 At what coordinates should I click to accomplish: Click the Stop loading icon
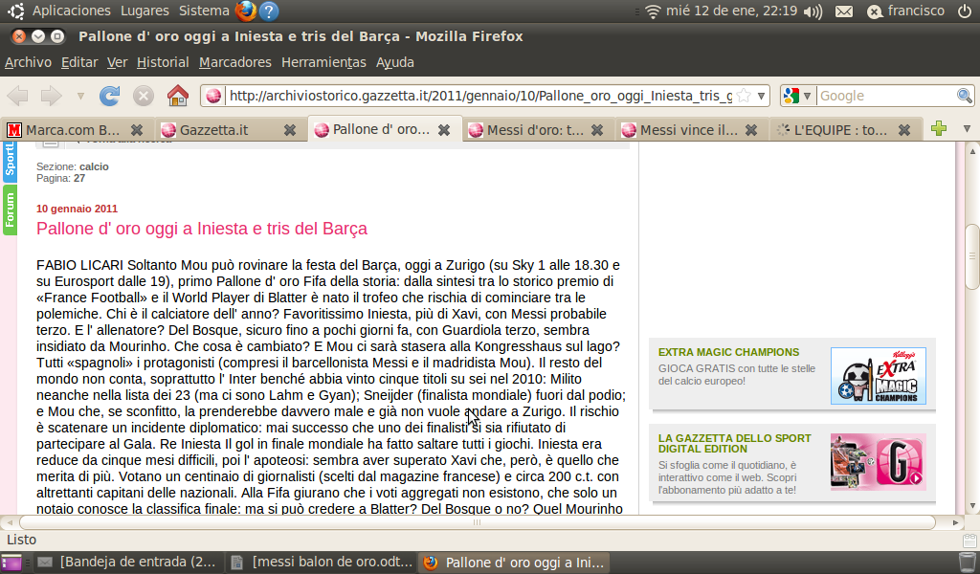coord(144,96)
